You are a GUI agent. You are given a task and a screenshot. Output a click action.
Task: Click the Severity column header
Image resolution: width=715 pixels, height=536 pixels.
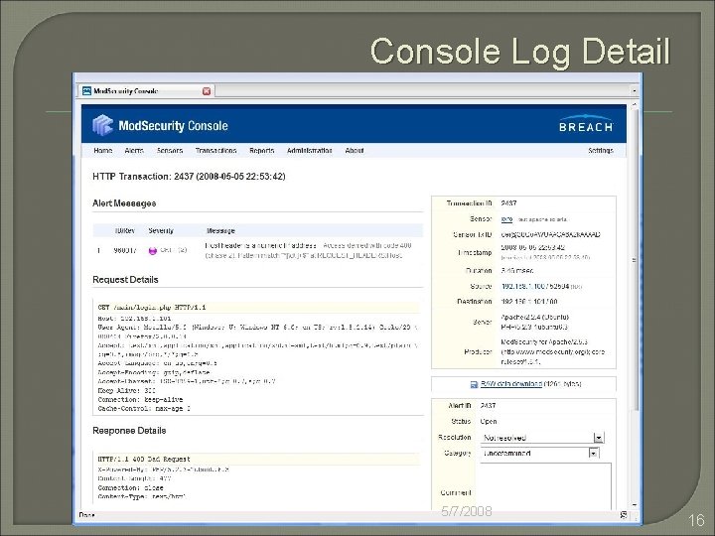[161, 230]
